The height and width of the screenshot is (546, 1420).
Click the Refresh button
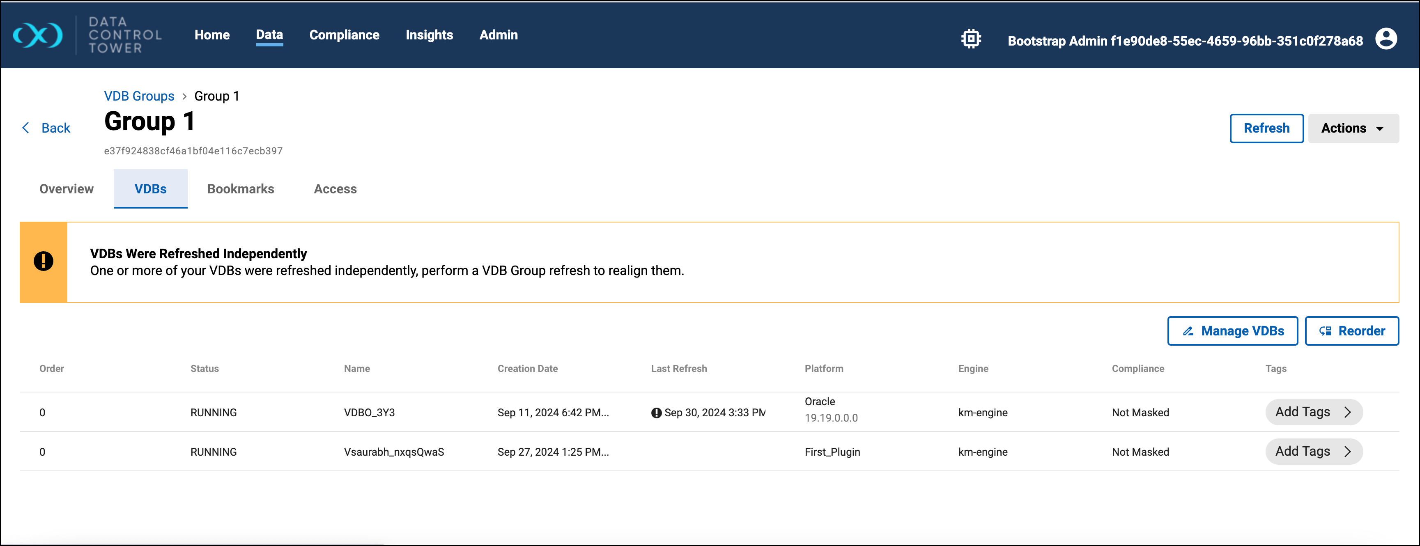(x=1266, y=128)
